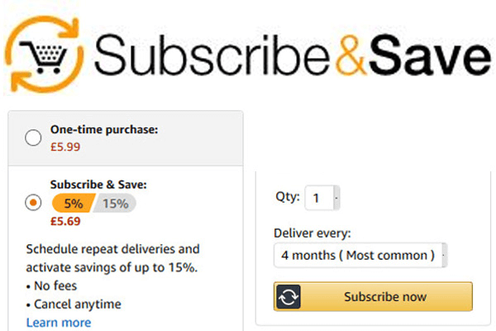Click the grey 15% savings badge

coord(116,204)
